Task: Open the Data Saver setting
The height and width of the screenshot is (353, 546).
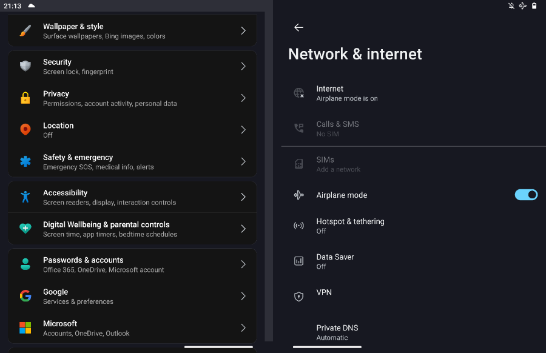Action: pyautogui.click(x=414, y=261)
